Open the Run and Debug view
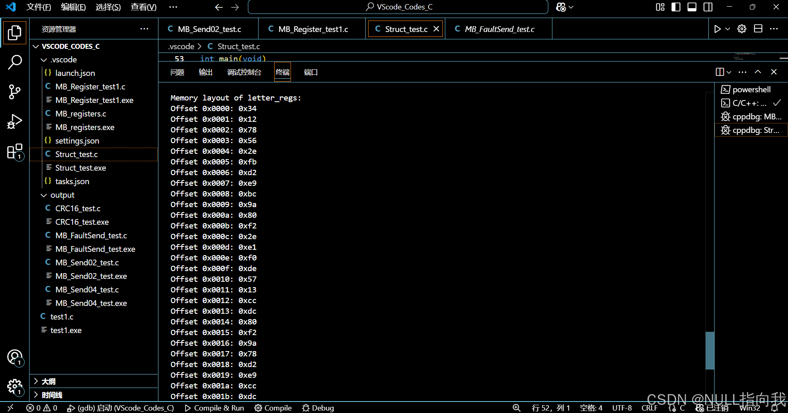788x413 pixels. click(x=15, y=122)
